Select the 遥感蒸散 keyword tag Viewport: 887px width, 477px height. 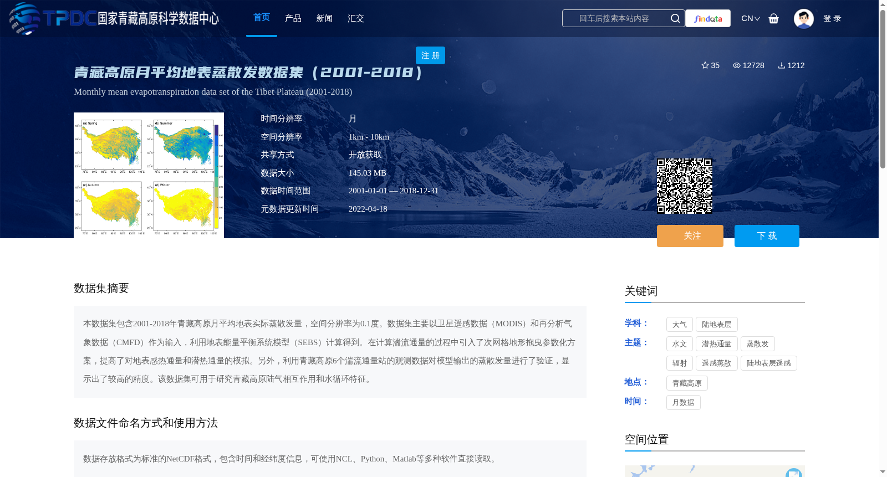click(x=717, y=363)
